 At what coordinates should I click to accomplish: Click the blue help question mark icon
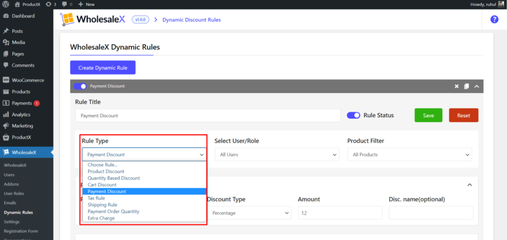click(x=494, y=19)
